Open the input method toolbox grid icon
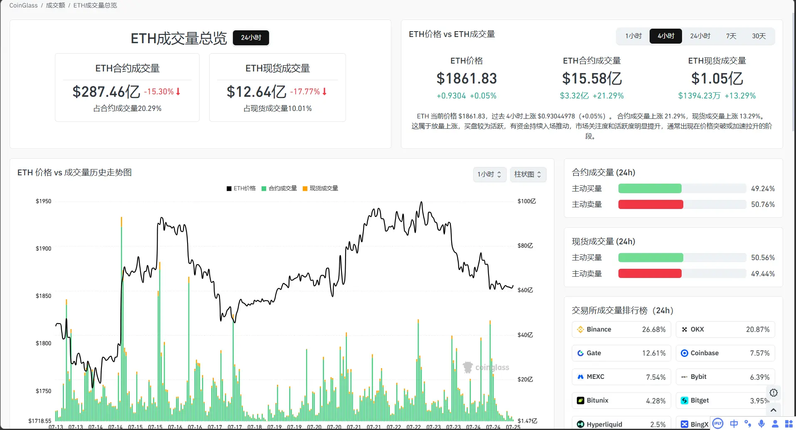 click(x=789, y=424)
